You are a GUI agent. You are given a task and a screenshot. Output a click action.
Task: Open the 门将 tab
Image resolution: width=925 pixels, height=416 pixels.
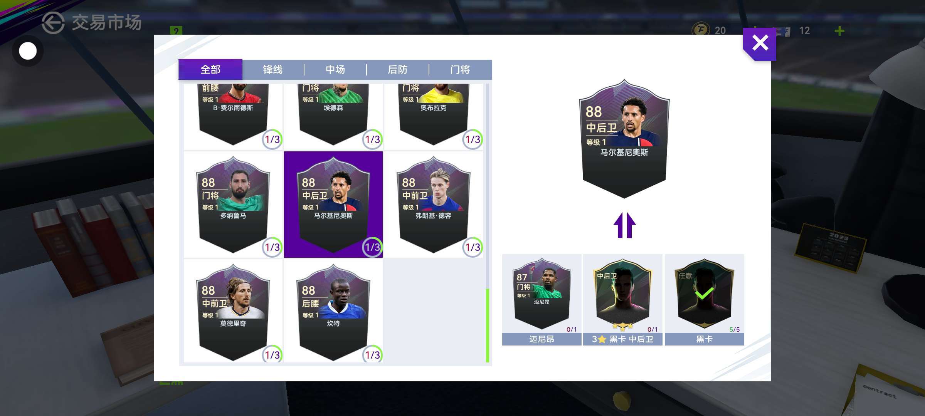[460, 69]
